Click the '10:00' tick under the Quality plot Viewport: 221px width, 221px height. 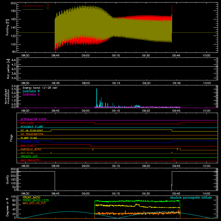tap(206, 194)
